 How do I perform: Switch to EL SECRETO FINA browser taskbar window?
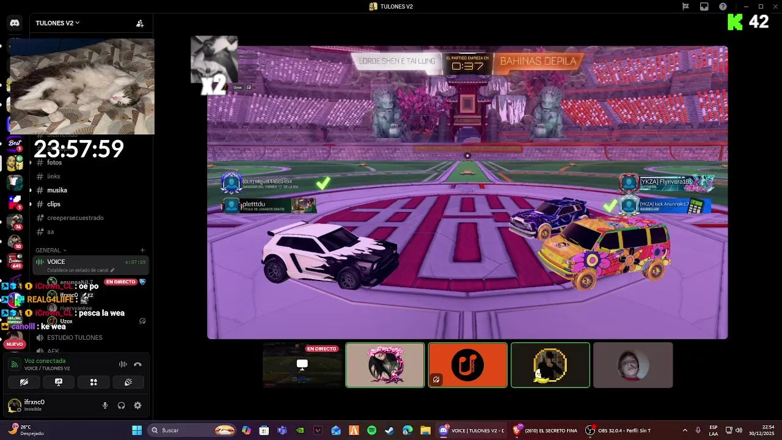[x=545, y=430]
